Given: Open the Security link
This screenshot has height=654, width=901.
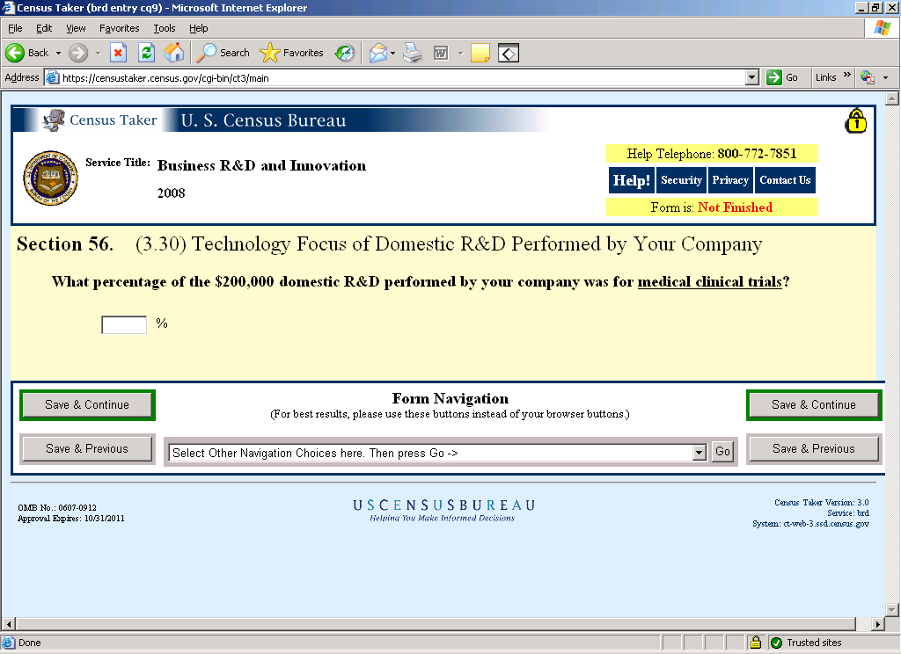Looking at the screenshot, I should 681,180.
